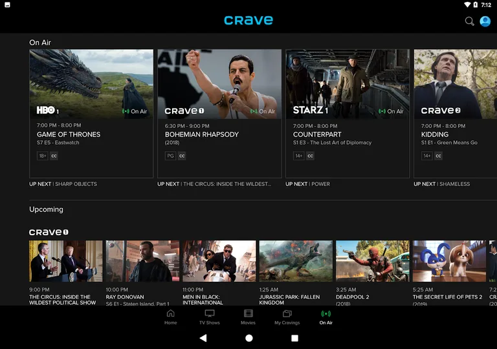Screen dimensions: 497x349
Task: Click the KIDDING title
Action: [435, 134]
